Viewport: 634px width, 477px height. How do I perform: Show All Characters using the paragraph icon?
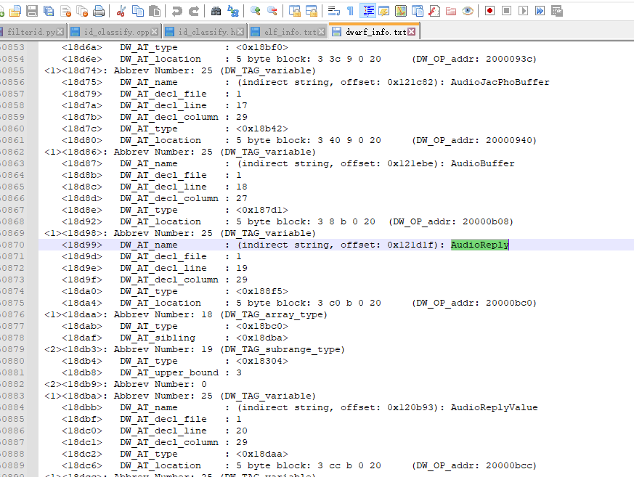click(349, 10)
